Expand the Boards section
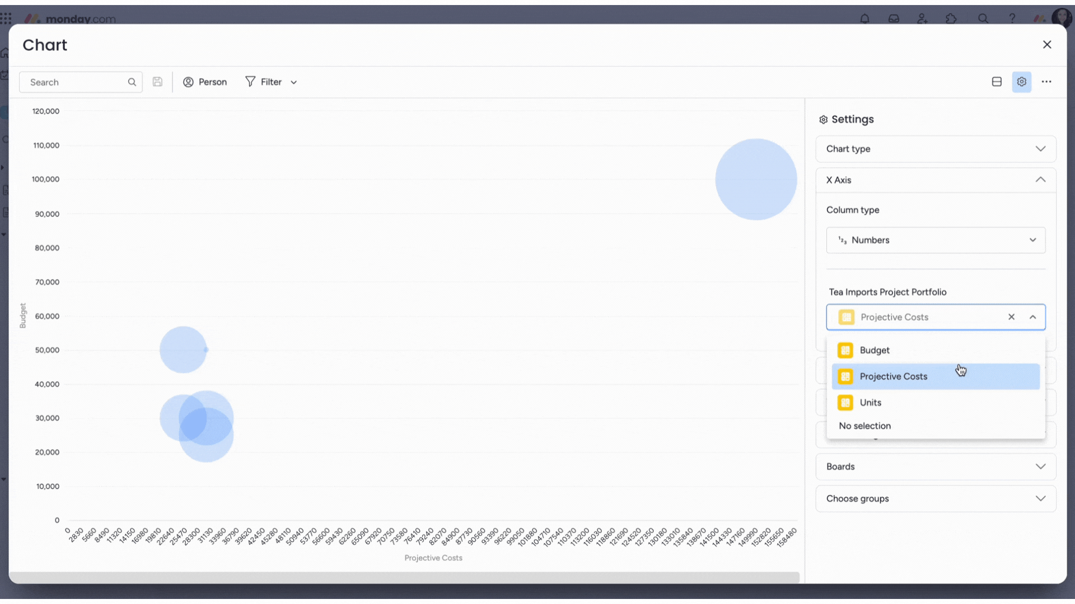 point(934,466)
